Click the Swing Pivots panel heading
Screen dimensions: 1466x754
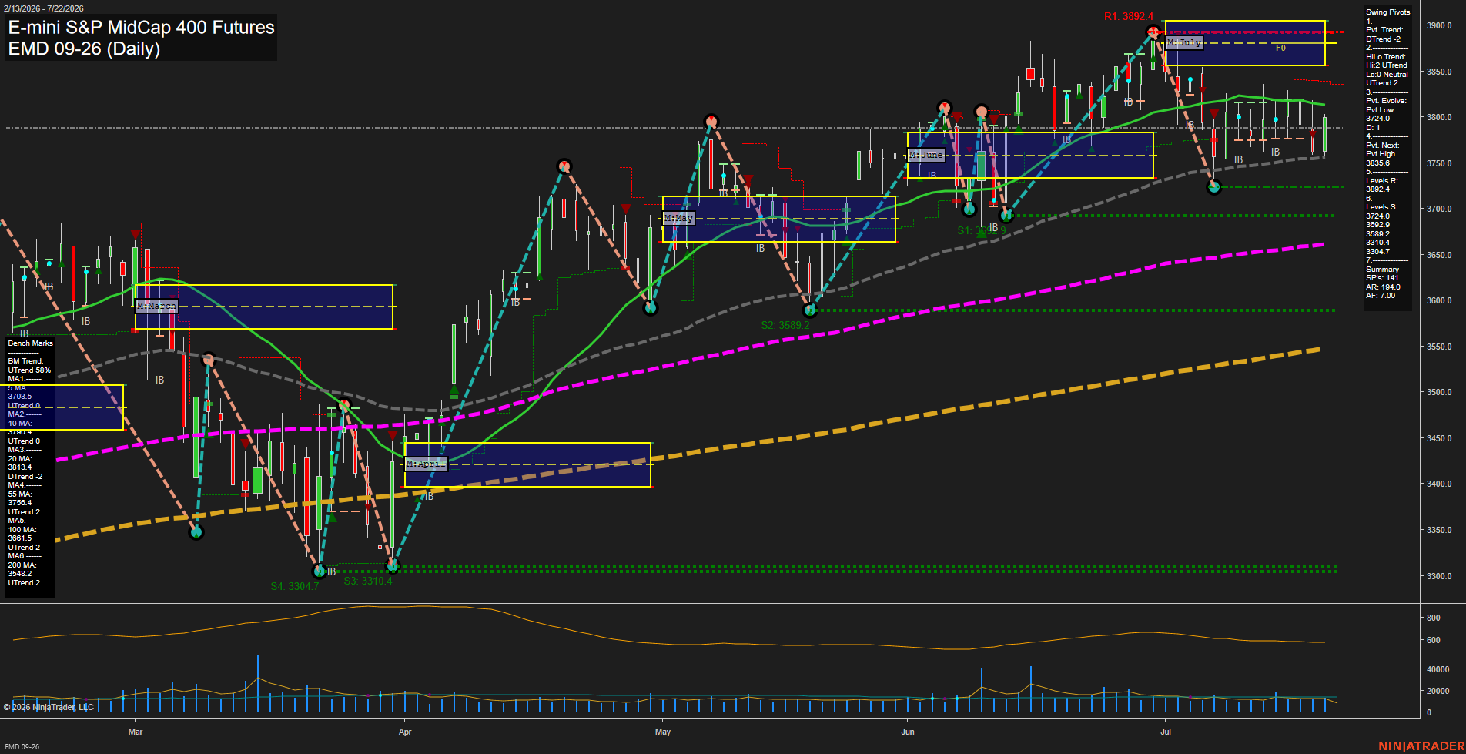pyautogui.click(x=1388, y=12)
